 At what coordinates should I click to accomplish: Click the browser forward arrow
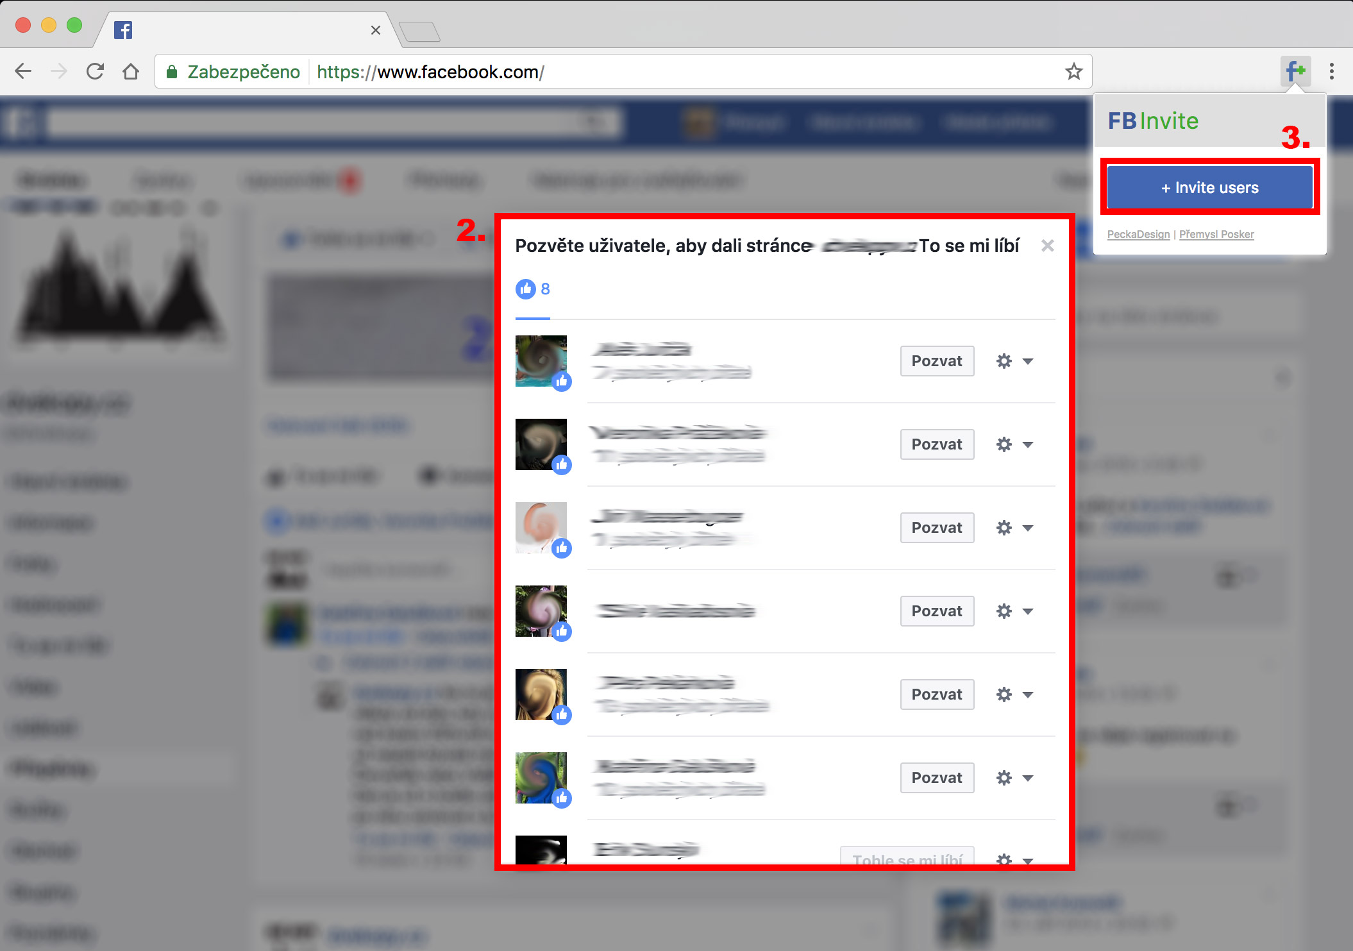tap(59, 71)
